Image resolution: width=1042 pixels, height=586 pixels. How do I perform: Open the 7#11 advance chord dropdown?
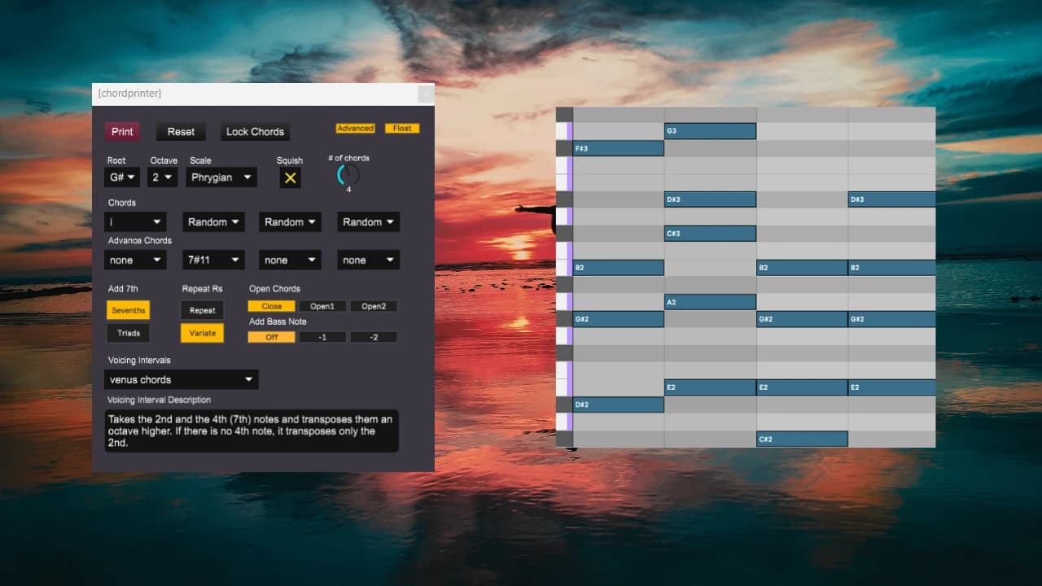point(213,260)
